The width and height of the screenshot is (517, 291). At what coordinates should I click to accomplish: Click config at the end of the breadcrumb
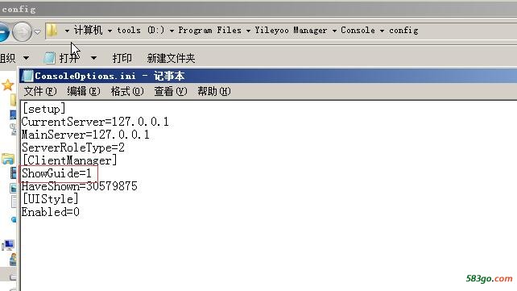coord(403,31)
